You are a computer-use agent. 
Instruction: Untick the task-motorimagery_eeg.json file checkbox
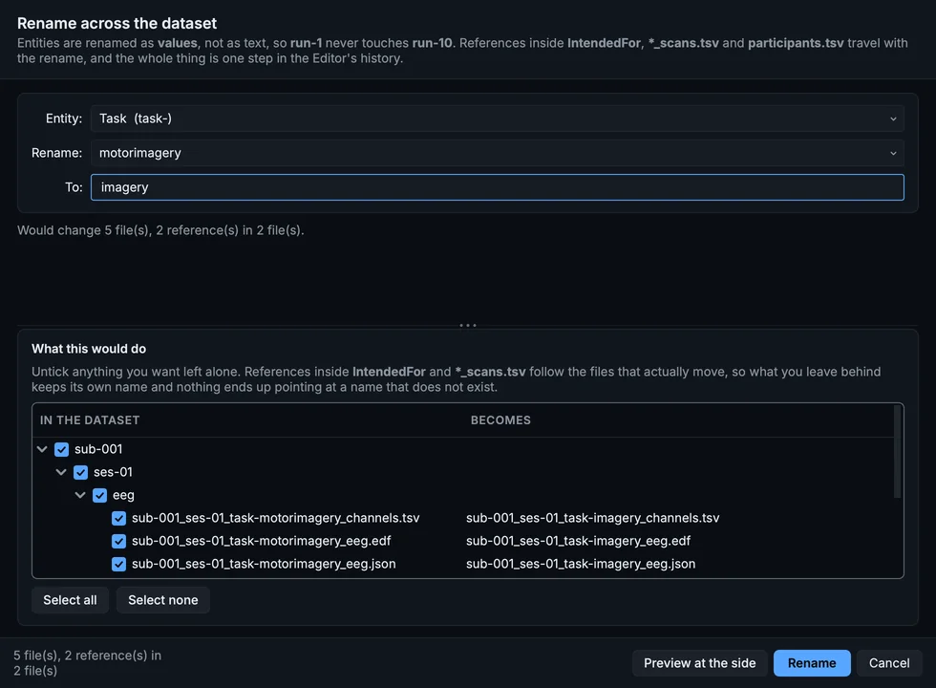pyautogui.click(x=118, y=564)
